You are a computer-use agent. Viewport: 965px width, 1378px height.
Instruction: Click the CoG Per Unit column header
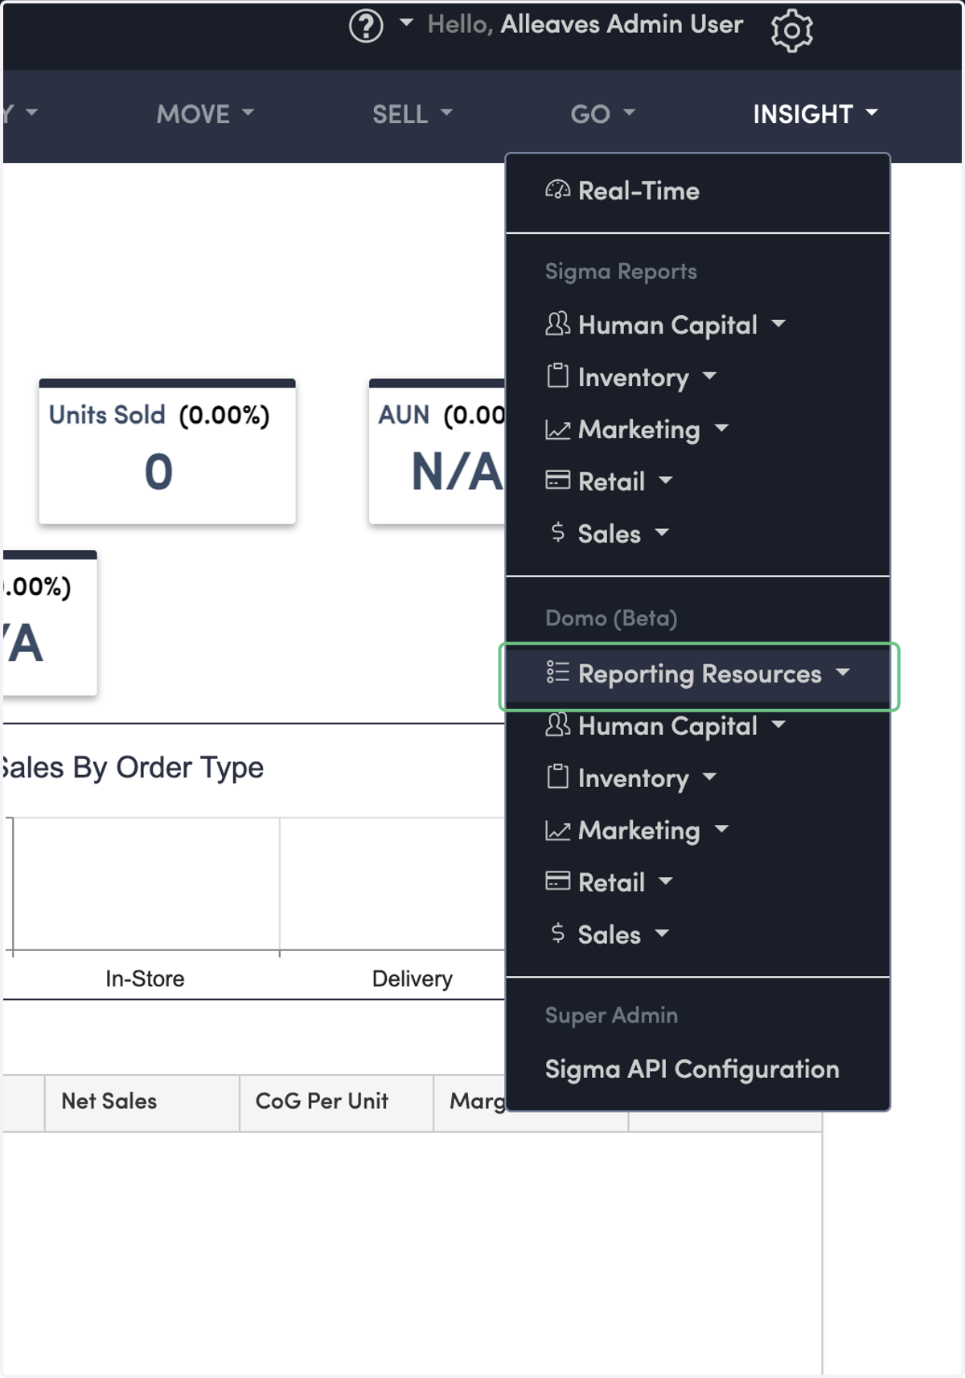coord(336,1102)
